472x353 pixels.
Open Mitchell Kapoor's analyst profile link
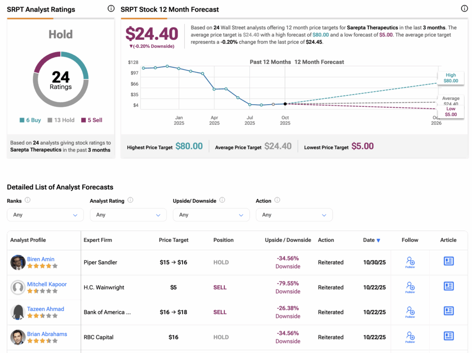pos(47,284)
